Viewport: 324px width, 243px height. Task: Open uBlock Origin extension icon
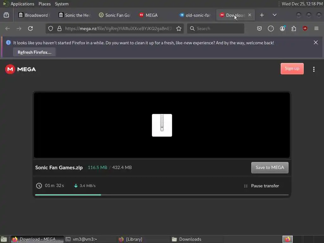(x=305, y=28)
